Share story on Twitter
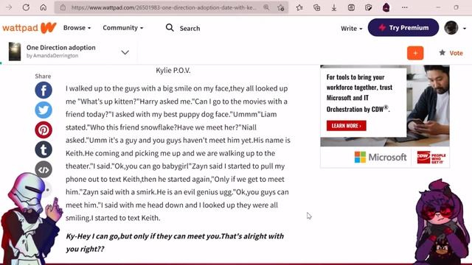 click(44, 110)
